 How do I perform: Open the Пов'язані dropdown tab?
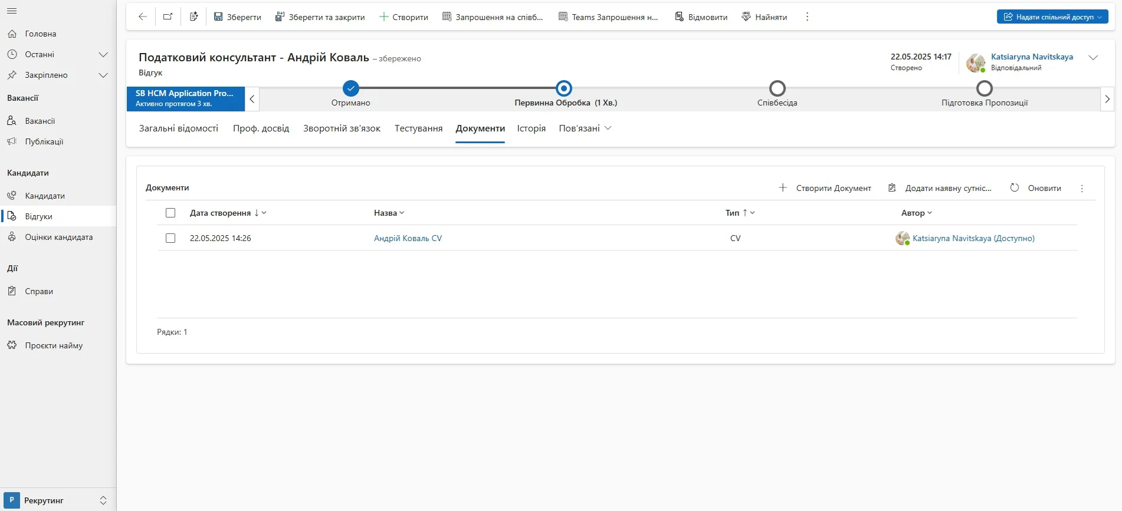[585, 128]
